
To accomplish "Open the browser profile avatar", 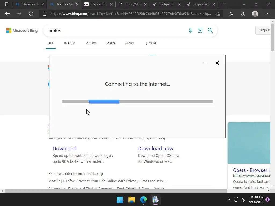I will tap(255, 14).
